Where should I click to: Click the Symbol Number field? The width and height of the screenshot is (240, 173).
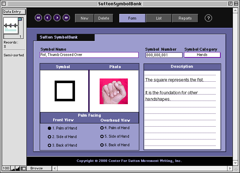pyautogui.click(x=164, y=55)
